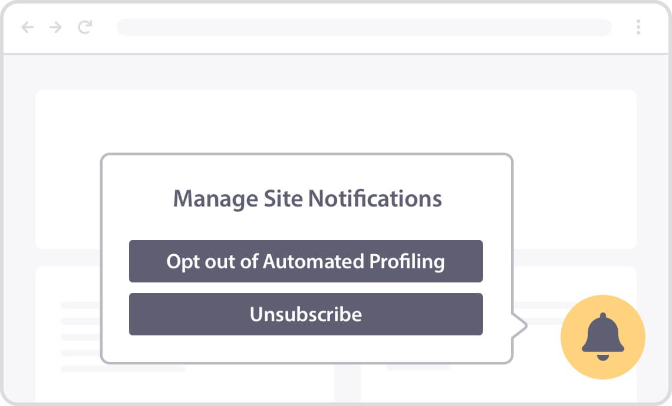Screen dimensions: 672x406
Task: Select the Manage Site Notifications heading
Action: click(x=307, y=199)
